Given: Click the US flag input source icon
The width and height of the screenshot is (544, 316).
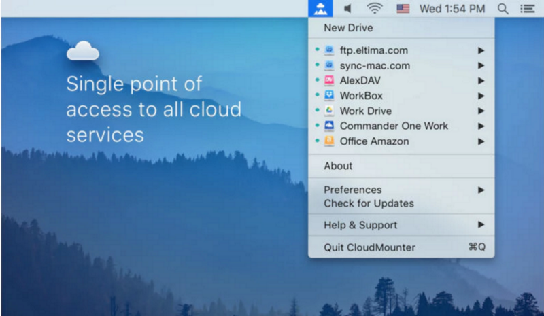Looking at the screenshot, I should [x=403, y=8].
